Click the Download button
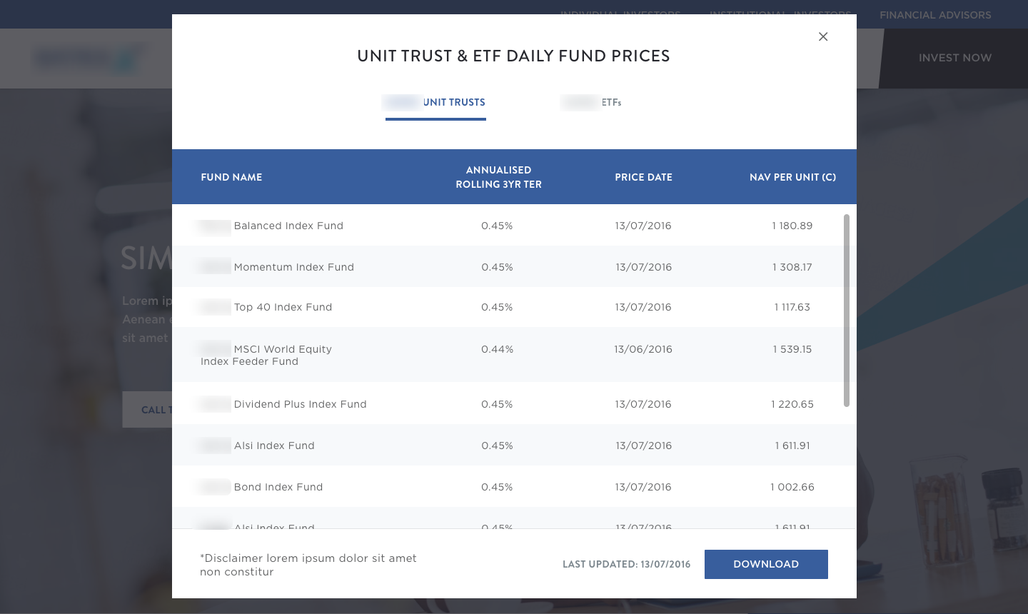The image size is (1028, 614). pyautogui.click(x=766, y=564)
